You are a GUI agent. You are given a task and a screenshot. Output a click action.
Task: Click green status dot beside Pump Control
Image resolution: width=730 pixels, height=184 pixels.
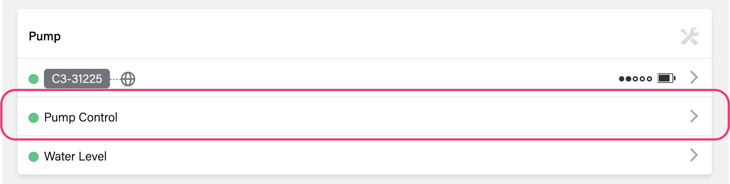[33, 118]
